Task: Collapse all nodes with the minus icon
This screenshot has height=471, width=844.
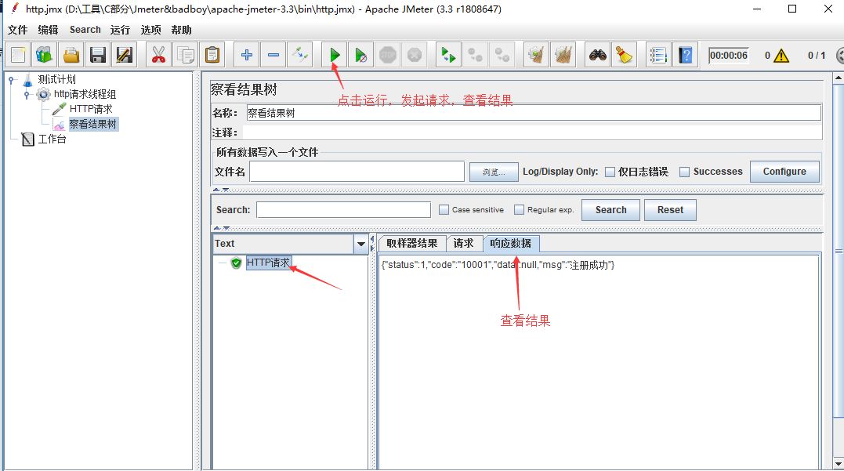Action: click(x=273, y=55)
